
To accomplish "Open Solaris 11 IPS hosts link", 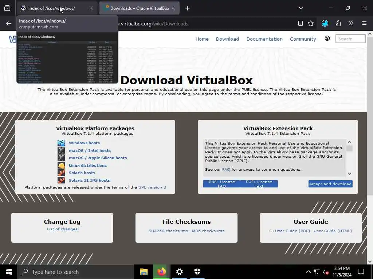I will point(90,180).
